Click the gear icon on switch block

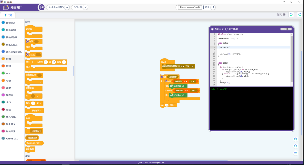(x=27, y=55)
